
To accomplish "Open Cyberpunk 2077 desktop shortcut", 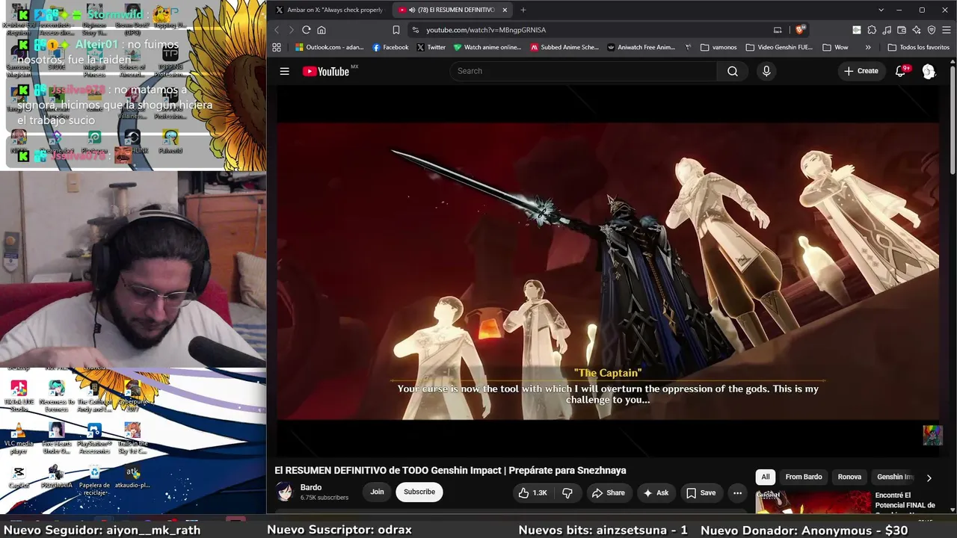I will tap(132, 396).
